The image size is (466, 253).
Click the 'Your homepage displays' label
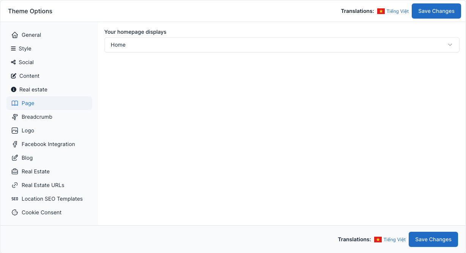tap(135, 32)
